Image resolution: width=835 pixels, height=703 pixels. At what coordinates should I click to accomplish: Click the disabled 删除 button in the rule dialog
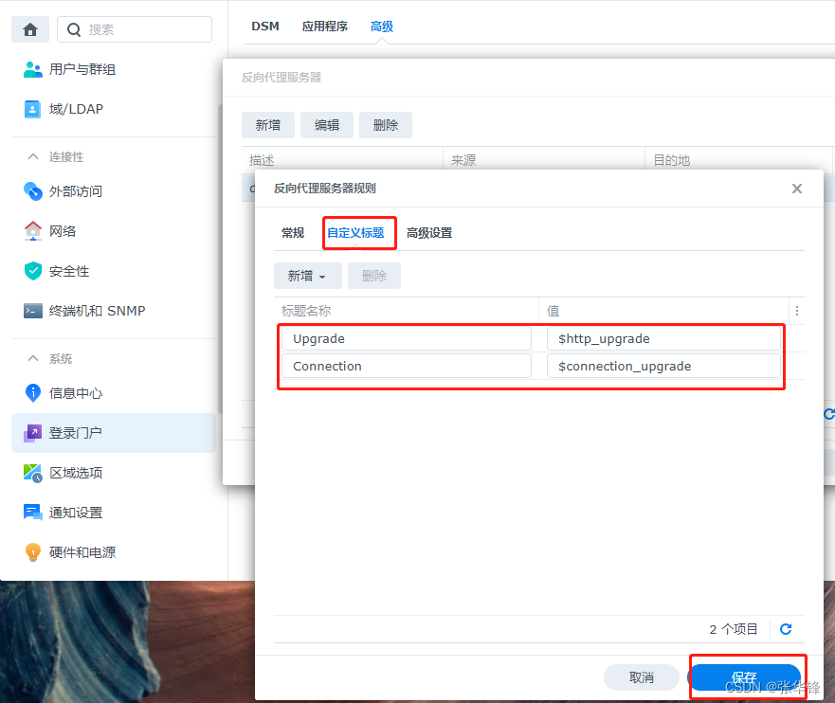click(x=374, y=276)
